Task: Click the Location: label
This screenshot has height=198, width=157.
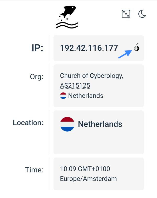Action: tap(28, 123)
